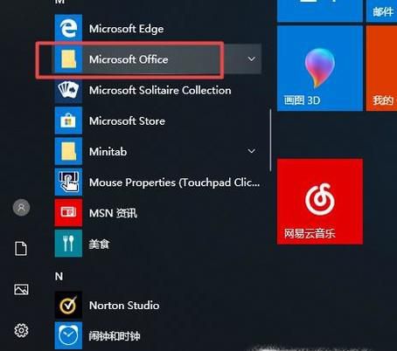This screenshot has height=351, width=397.
Task: Open Settings via the gear icon
Action: (21, 330)
